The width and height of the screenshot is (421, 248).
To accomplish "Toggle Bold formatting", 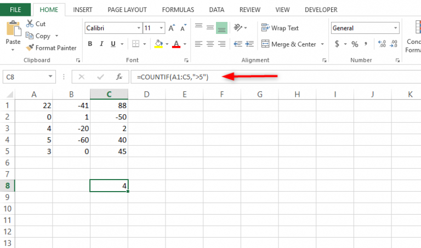I will (x=90, y=44).
